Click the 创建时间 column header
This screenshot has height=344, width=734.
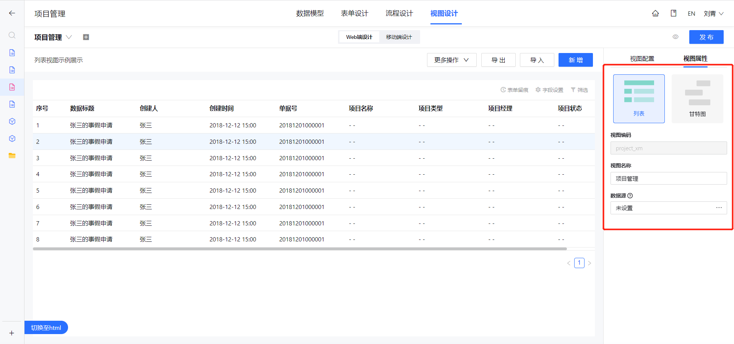221,108
